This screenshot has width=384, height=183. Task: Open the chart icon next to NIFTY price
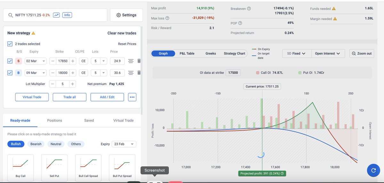click(x=56, y=15)
